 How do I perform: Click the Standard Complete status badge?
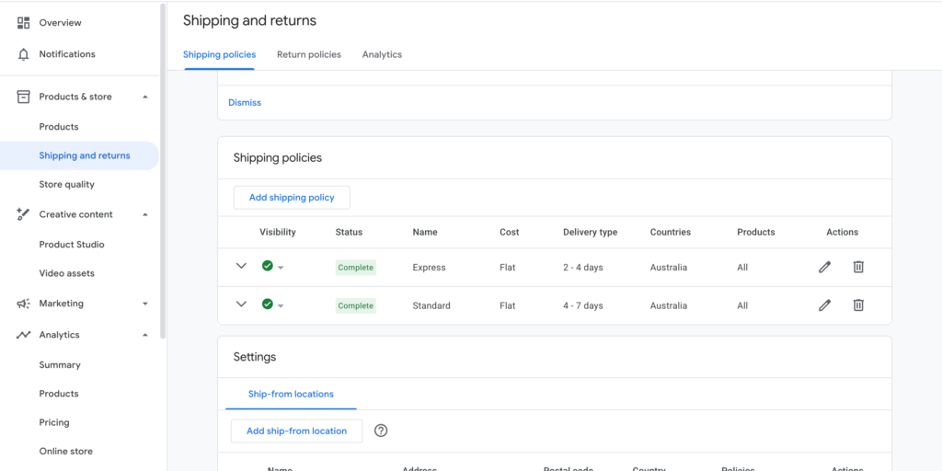356,305
